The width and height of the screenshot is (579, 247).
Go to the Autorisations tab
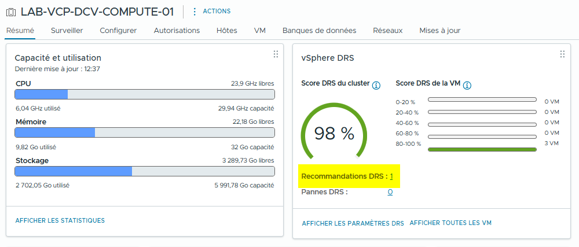(x=177, y=31)
